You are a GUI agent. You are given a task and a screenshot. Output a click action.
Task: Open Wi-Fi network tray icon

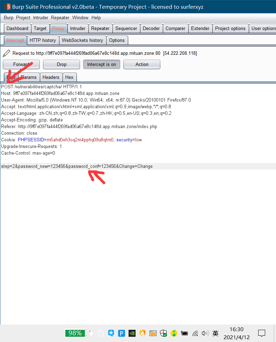tap(195, 333)
